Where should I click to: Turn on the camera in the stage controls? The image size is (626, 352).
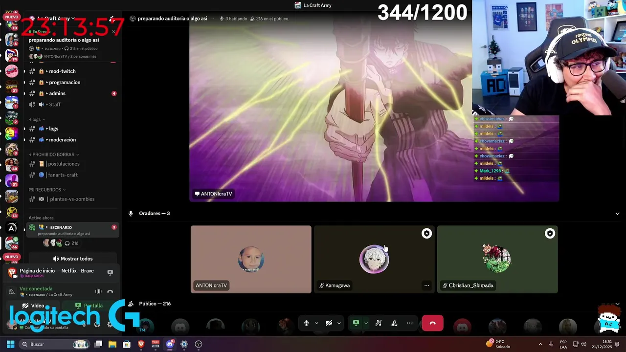pyautogui.click(x=329, y=323)
